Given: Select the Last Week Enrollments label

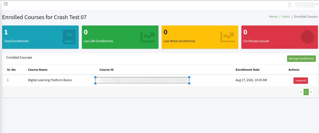Looking at the screenshot, I should (x=179, y=41).
